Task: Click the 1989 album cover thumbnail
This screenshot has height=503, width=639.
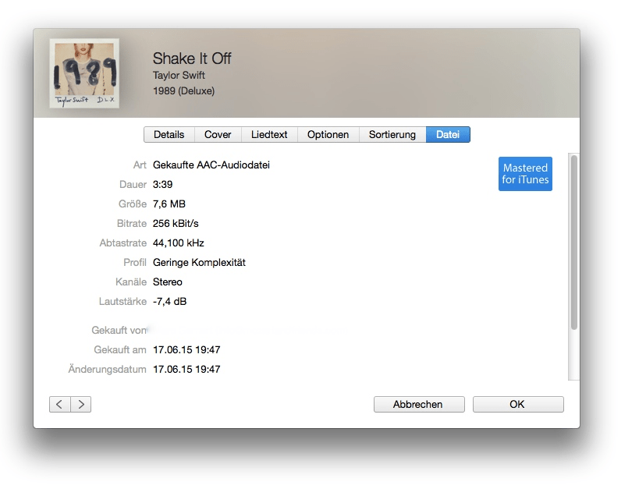Action: click(x=84, y=73)
